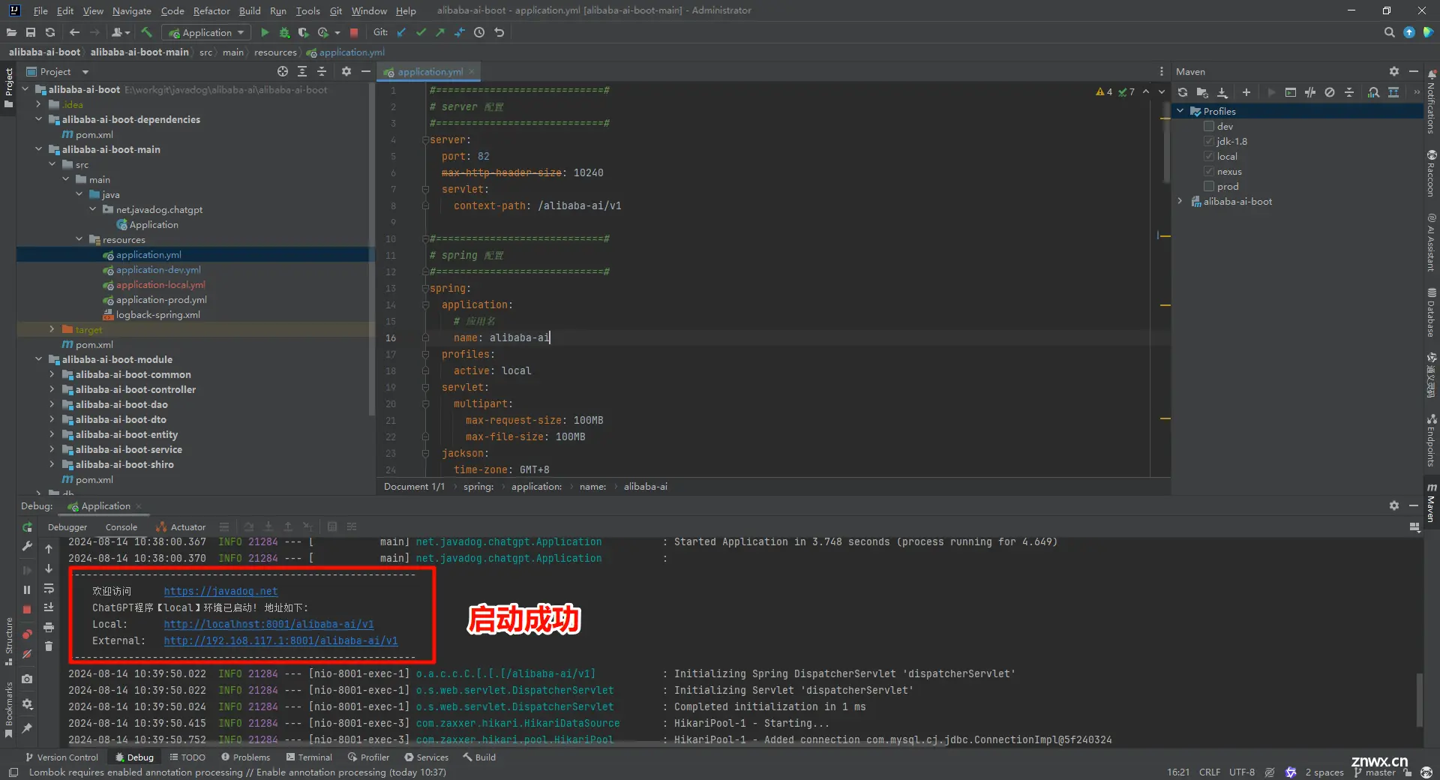Click UTF-8 encoding in the status bar
Screen dimensions: 1440x780
(x=1241, y=772)
